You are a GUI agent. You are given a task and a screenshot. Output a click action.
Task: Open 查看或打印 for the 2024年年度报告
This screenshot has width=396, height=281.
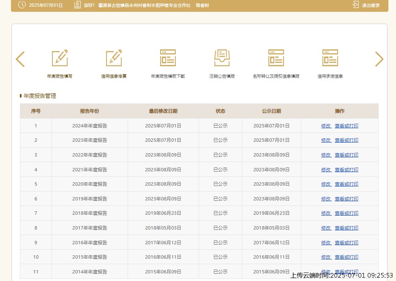click(347, 126)
